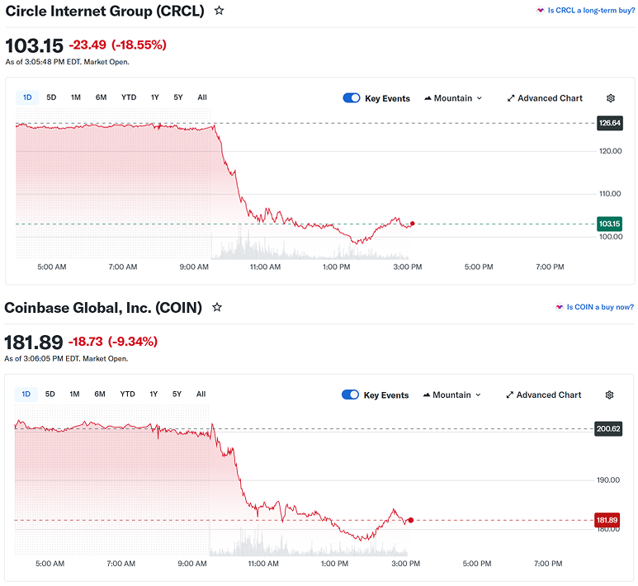Click the red 181.89 price label
638x586 pixels.
(x=607, y=520)
